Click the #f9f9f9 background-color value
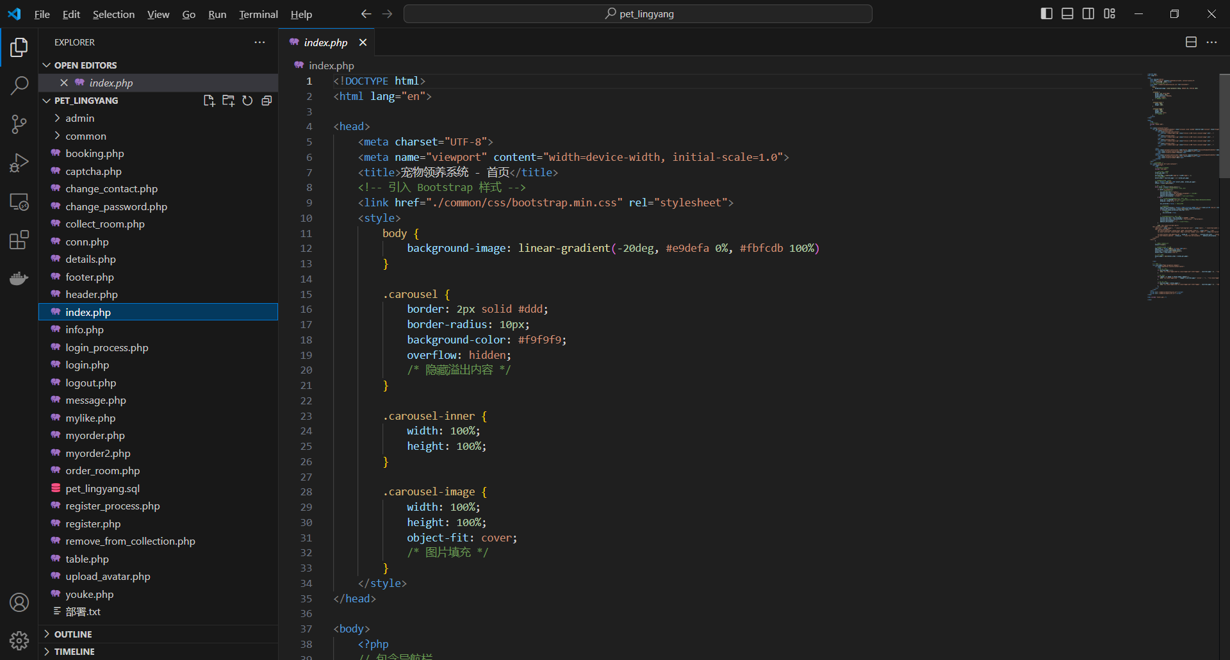 point(539,340)
